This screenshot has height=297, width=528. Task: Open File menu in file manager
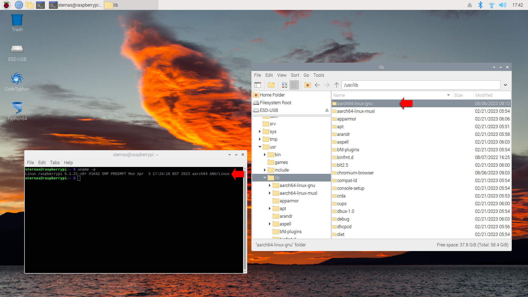coord(257,75)
